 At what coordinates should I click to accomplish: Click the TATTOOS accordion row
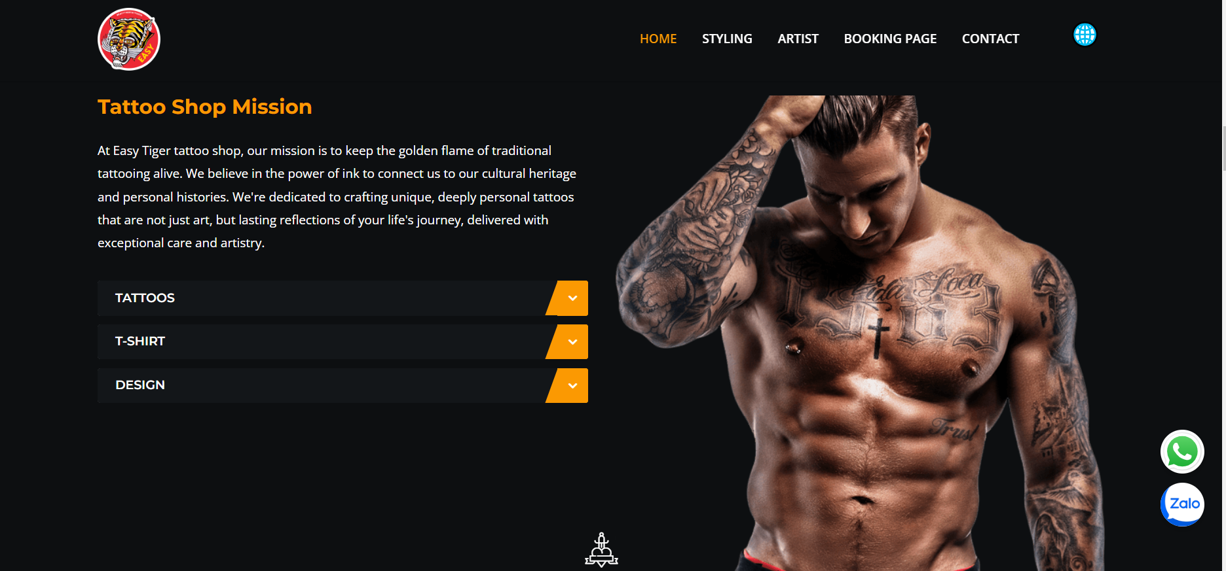(343, 298)
